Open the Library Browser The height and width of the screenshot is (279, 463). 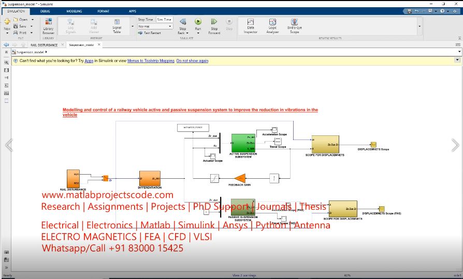coord(48,26)
